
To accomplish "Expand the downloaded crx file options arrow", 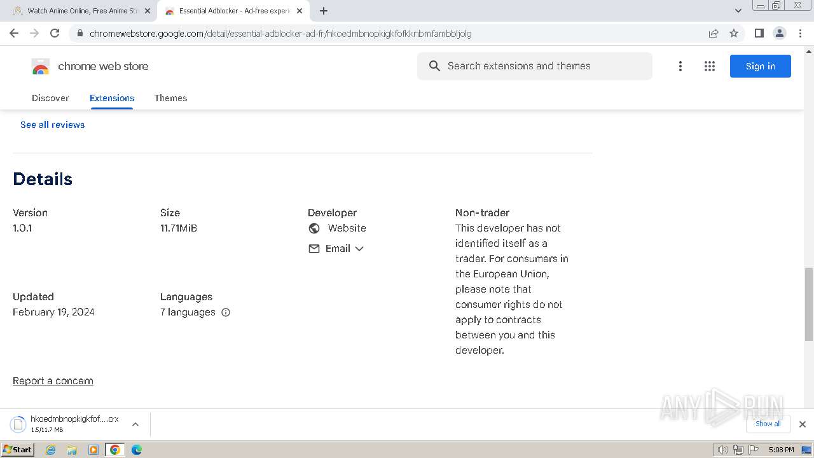I will [135, 424].
